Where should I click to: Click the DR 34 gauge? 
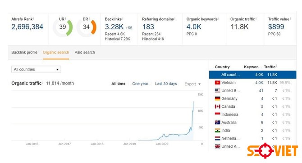(x=87, y=27)
